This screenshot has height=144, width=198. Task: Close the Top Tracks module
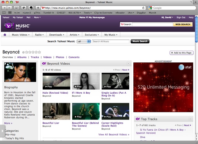tap(190, 119)
